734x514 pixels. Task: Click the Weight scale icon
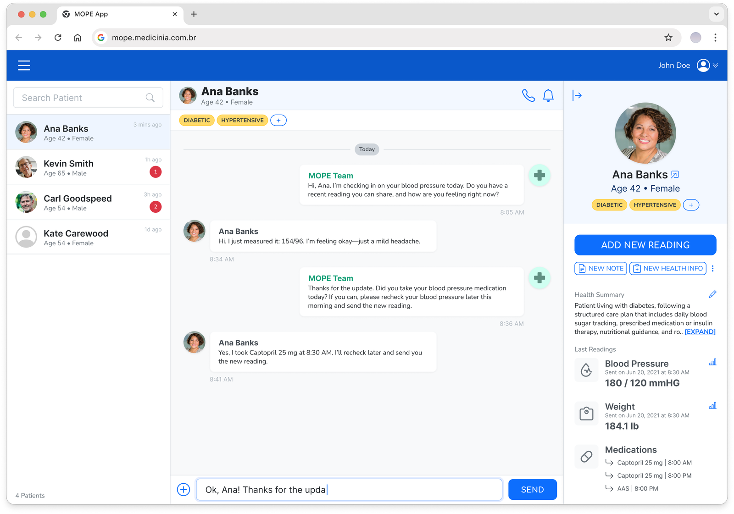tap(586, 414)
